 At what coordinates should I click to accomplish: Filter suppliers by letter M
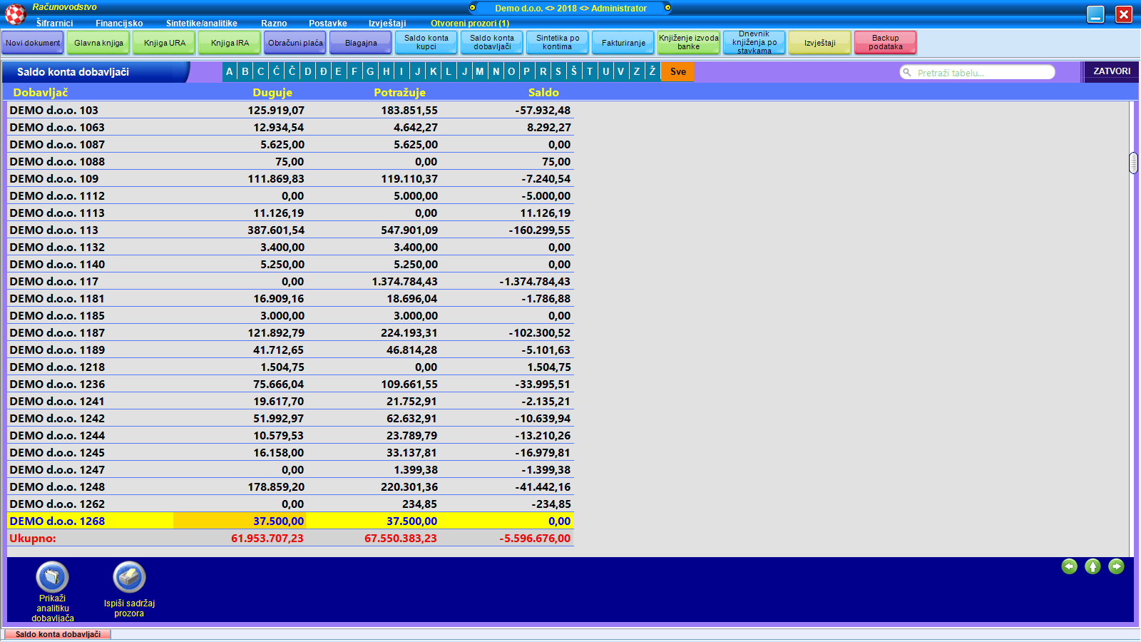(479, 71)
